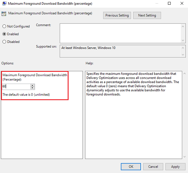188x173 pixels.
Task: Click the 'Options:' heading
Action: (8, 63)
